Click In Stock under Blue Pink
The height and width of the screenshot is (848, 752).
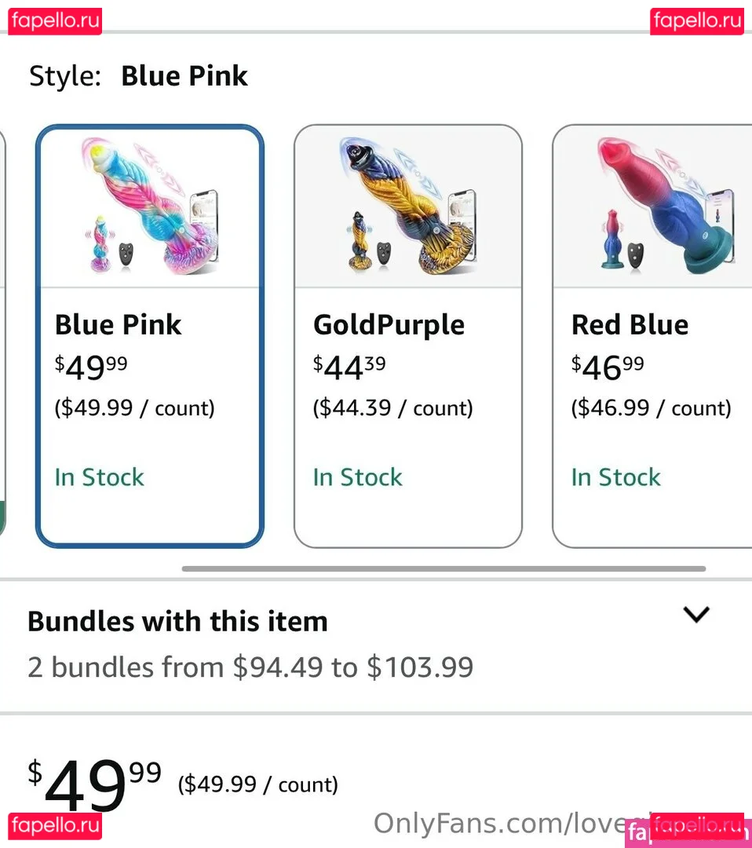coord(100,477)
